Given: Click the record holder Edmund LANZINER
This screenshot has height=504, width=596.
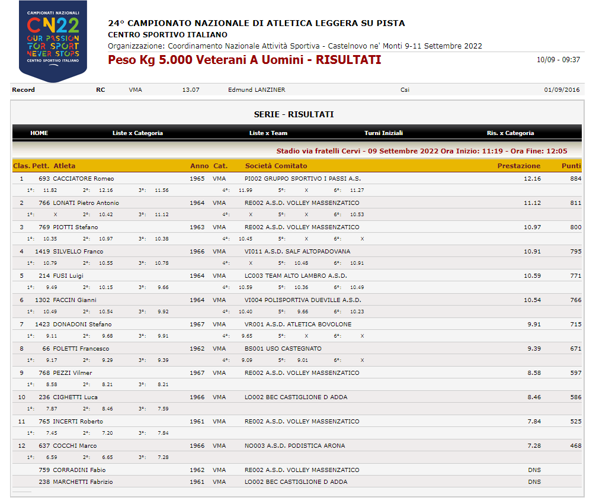Looking at the screenshot, I should point(257,90).
